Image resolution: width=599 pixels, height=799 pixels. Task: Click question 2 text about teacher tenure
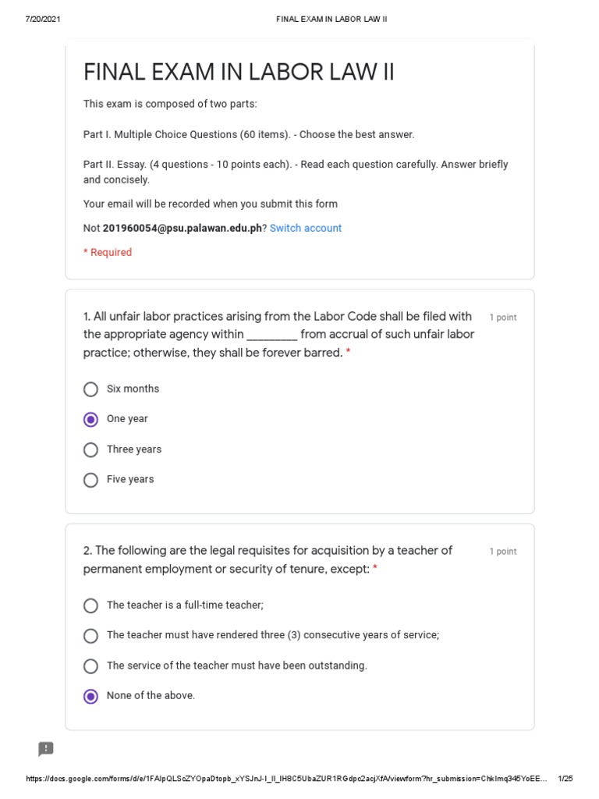click(268, 560)
